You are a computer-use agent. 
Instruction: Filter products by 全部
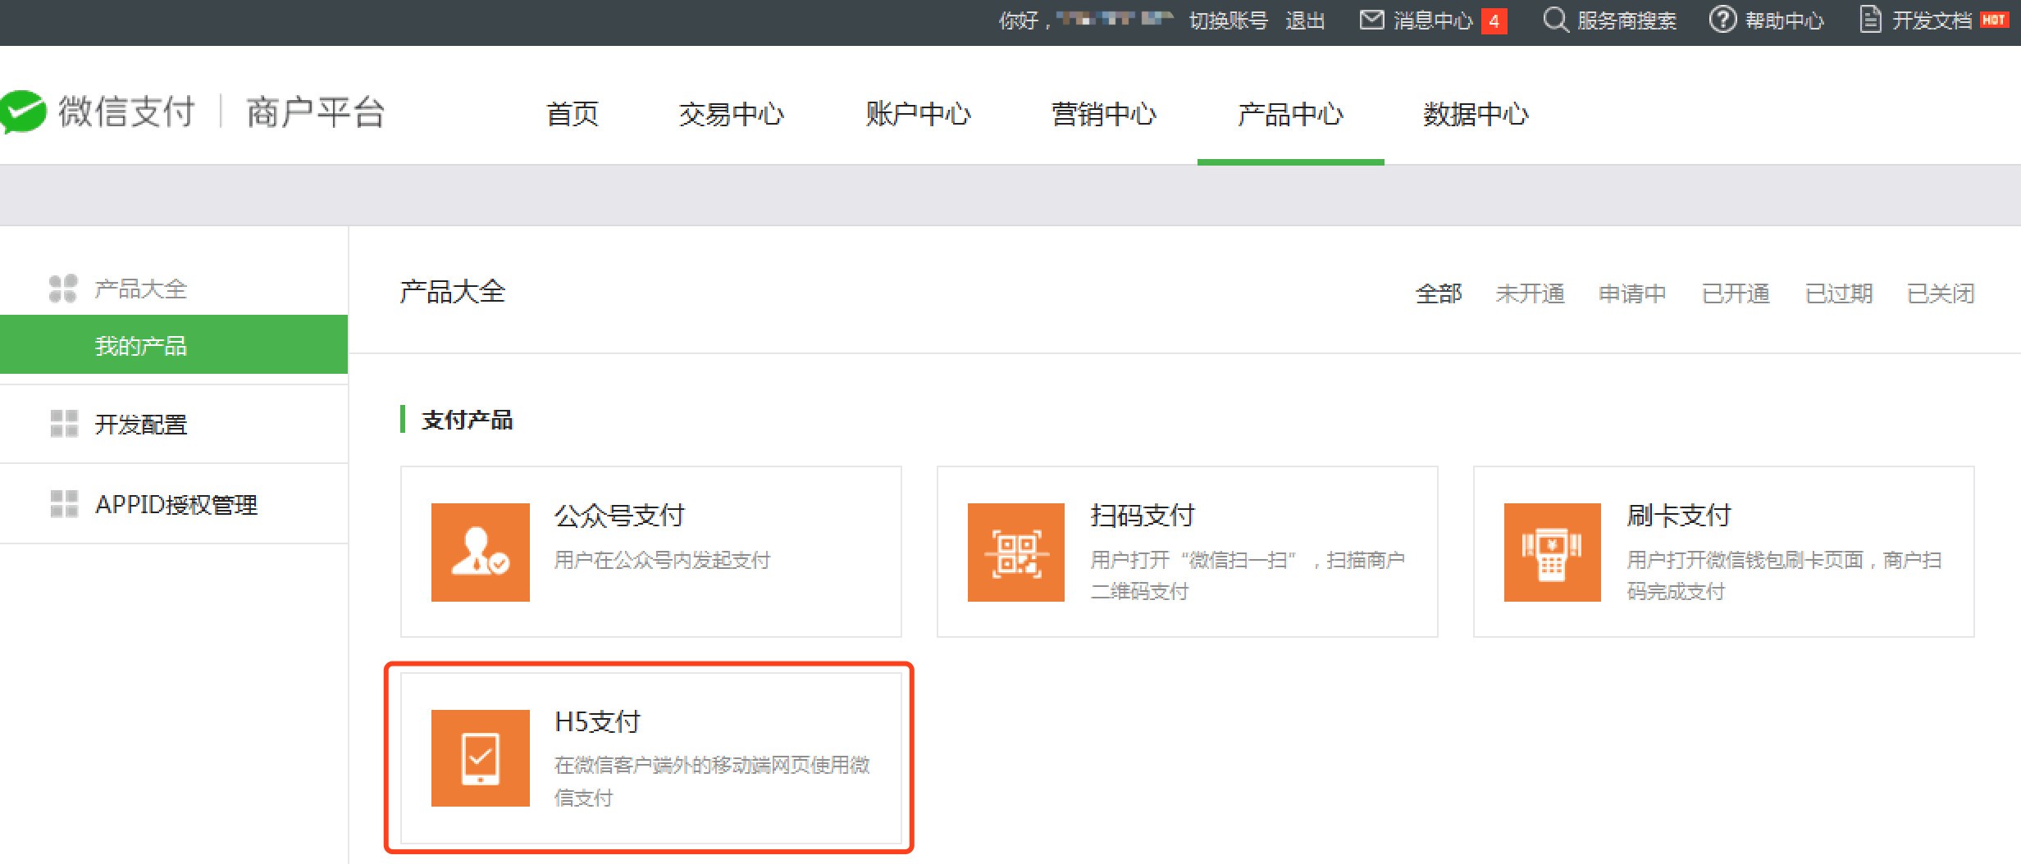click(x=1439, y=293)
